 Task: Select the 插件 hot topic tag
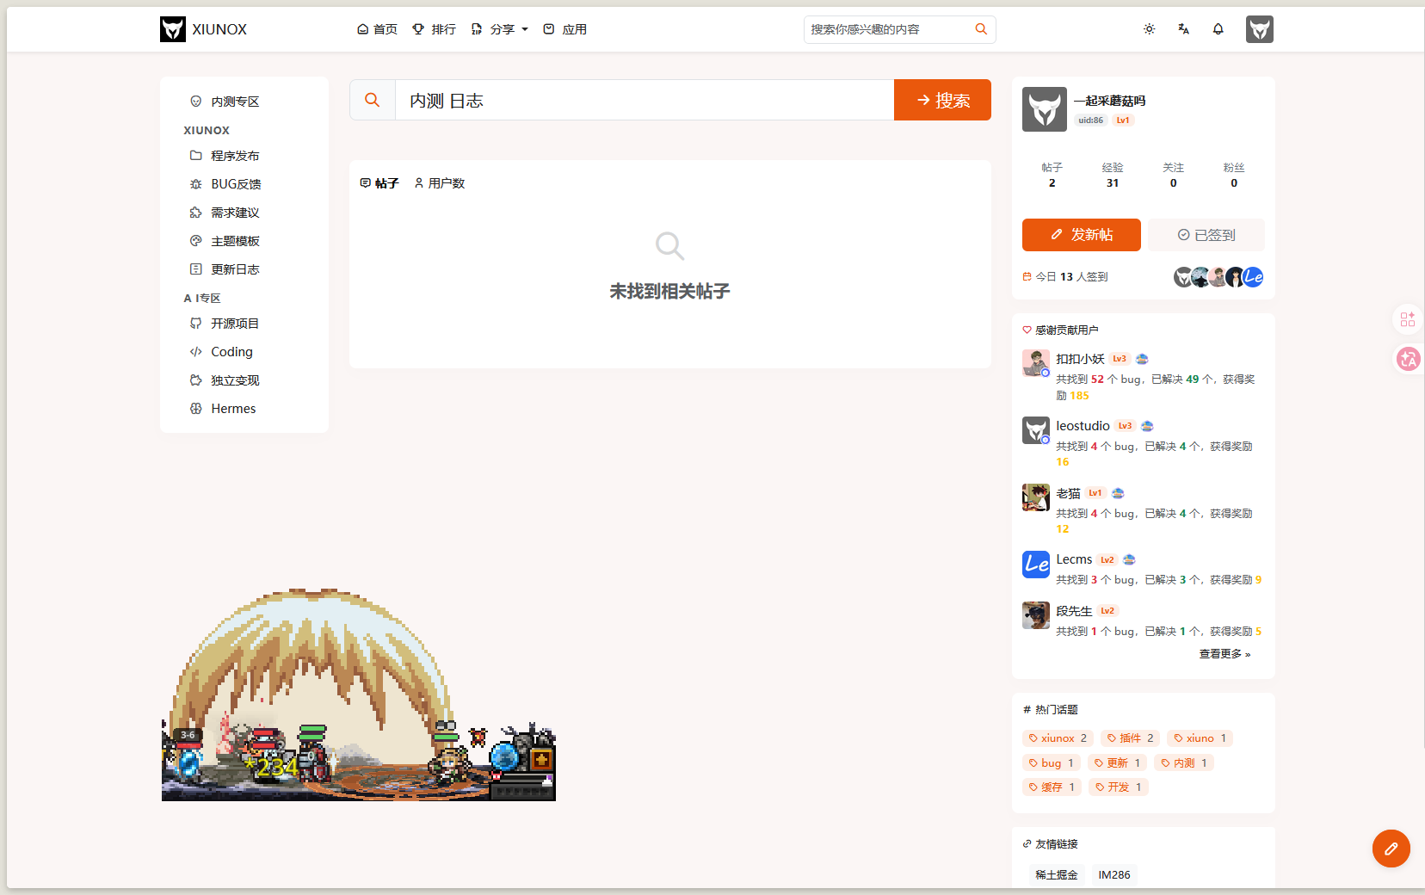1130,738
